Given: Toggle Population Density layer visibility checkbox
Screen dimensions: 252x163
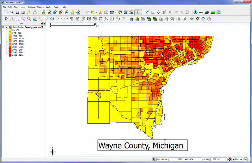Looking at the screenshot, I should click(6, 27).
